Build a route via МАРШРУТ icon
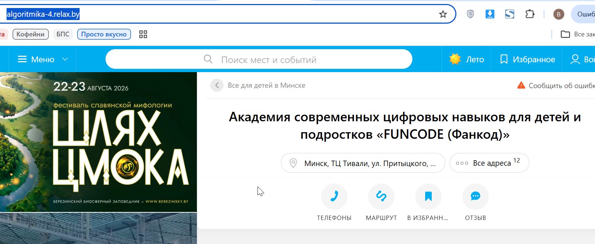The height and width of the screenshot is (244, 595). click(381, 197)
